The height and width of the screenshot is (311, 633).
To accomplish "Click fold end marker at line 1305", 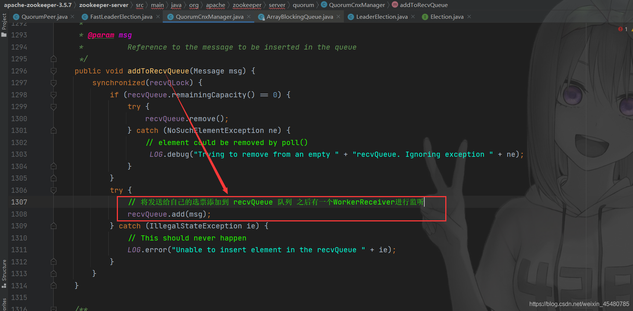I will [54, 178].
